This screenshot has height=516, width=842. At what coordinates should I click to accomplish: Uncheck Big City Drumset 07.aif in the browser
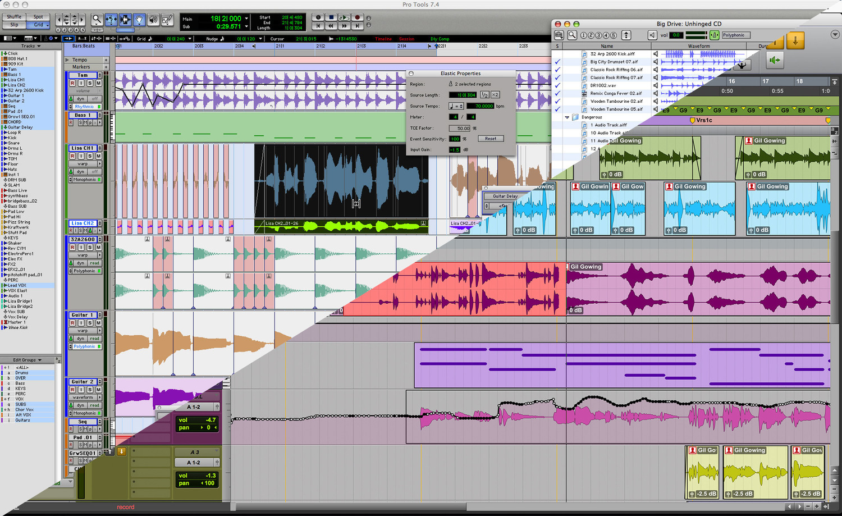point(559,62)
